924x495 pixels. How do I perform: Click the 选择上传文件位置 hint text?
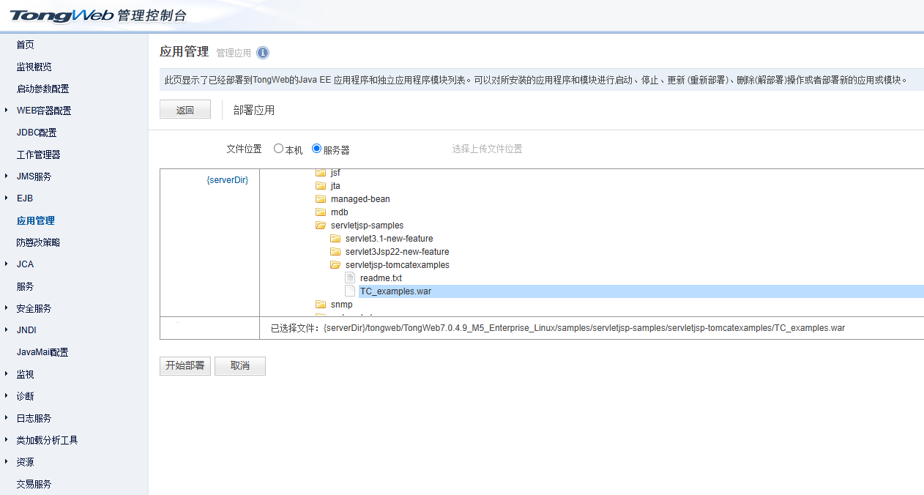[487, 149]
